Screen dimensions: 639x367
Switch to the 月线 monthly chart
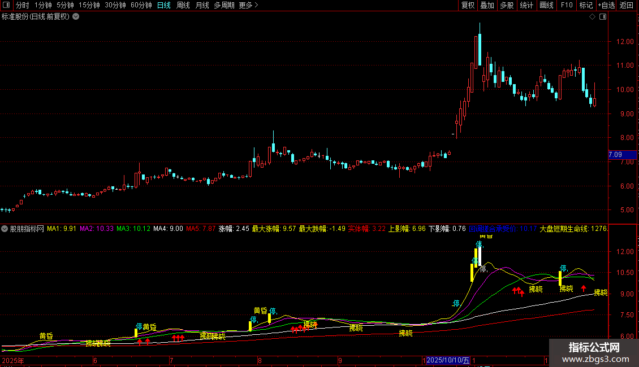202,5
